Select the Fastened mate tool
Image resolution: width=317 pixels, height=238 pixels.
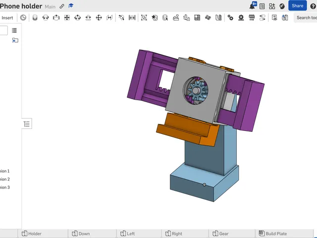pos(35,18)
